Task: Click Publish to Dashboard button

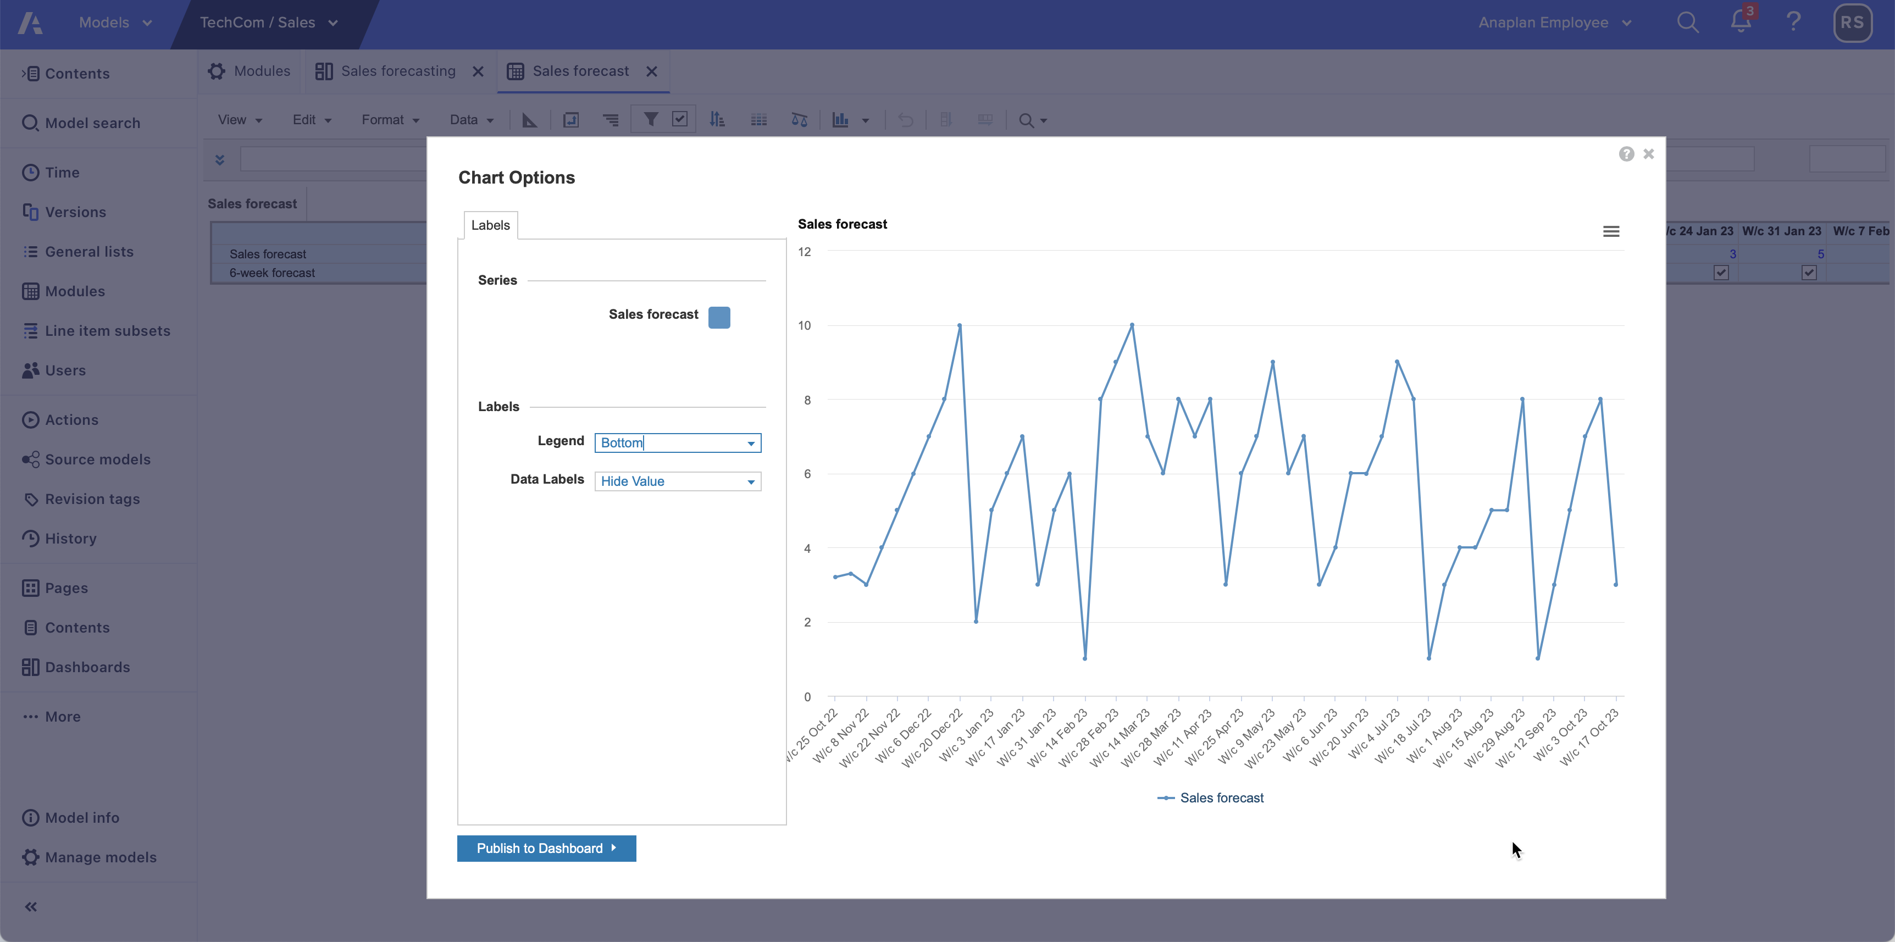Action: 546,849
